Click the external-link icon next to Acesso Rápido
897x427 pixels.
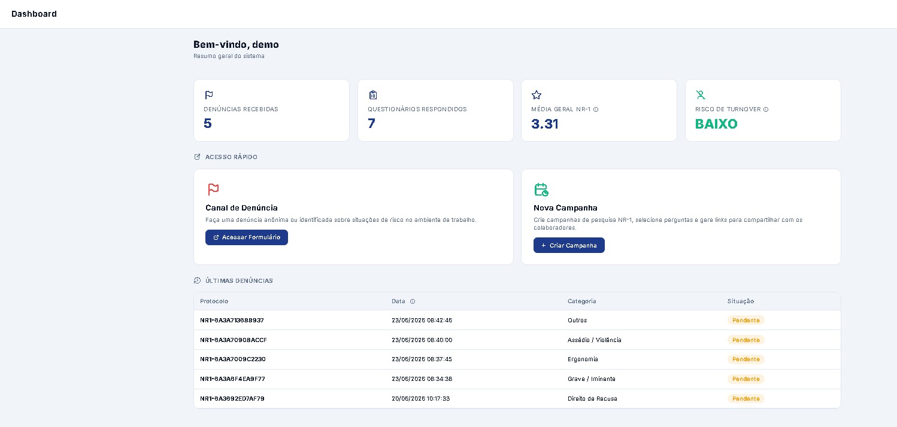tap(197, 157)
